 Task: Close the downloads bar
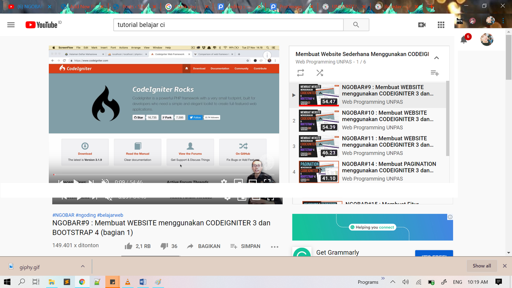coord(505,266)
